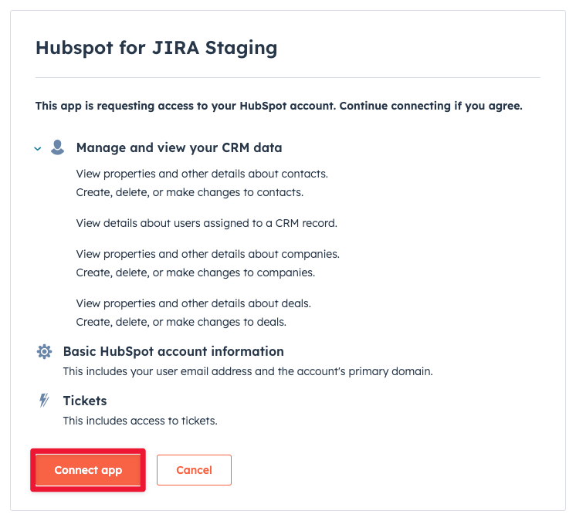Click the lightning bolt Tickets icon
576x521 pixels.
point(45,401)
